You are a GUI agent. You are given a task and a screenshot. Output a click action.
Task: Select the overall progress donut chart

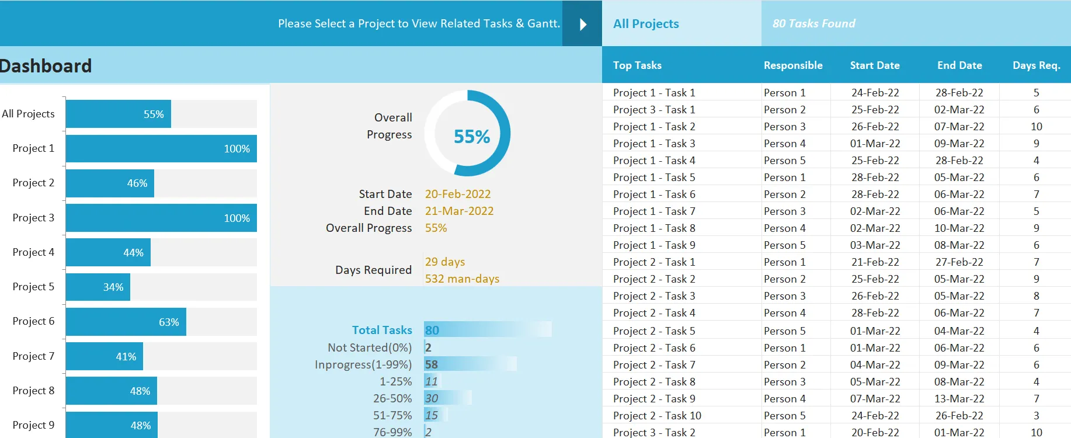coord(468,133)
